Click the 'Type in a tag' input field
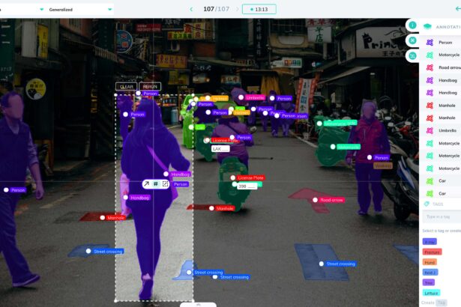This screenshot has height=307, width=461. pyautogui.click(x=441, y=217)
